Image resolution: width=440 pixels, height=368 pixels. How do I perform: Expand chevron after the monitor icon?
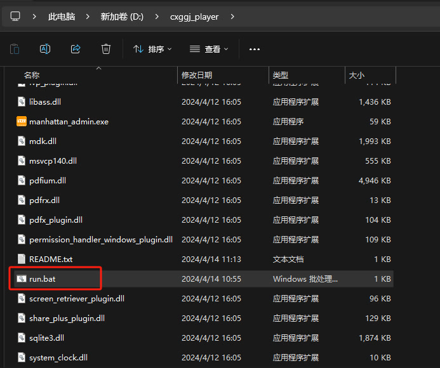(x=34, y=16)
